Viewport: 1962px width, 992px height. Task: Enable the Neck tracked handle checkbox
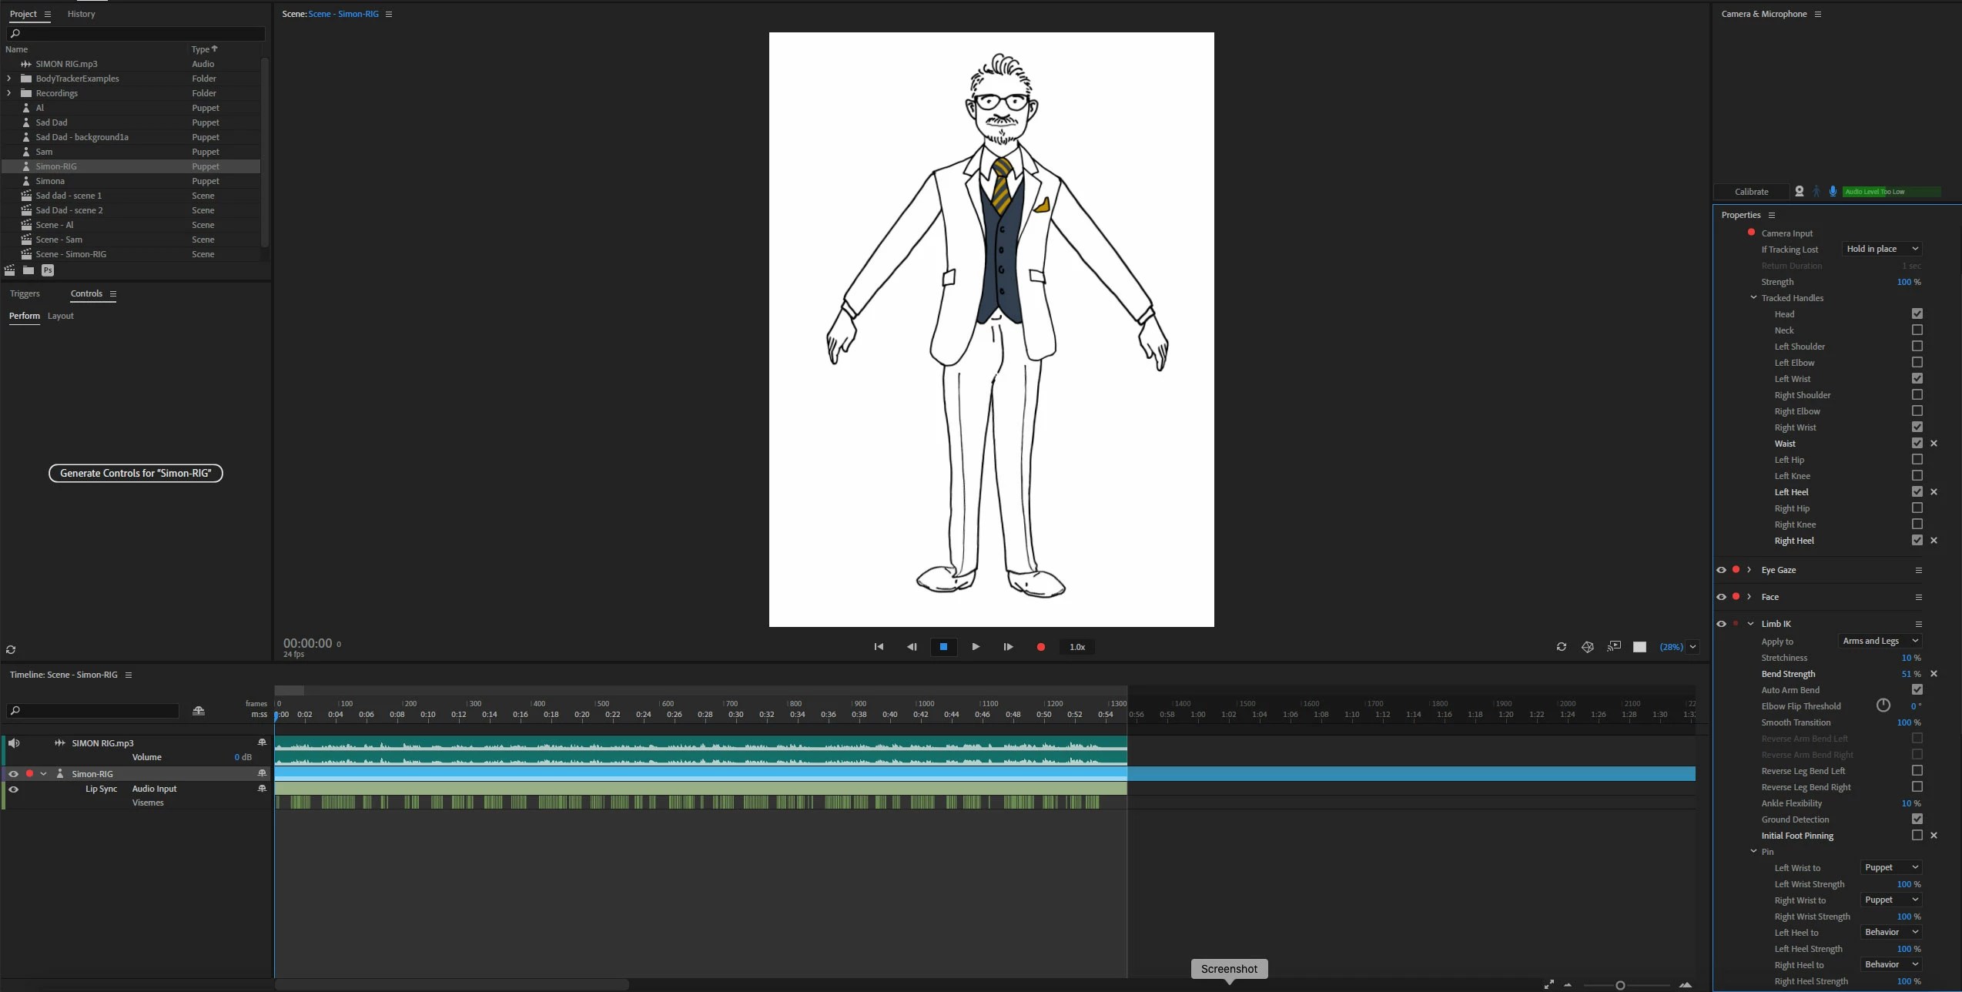[1917, 330]
